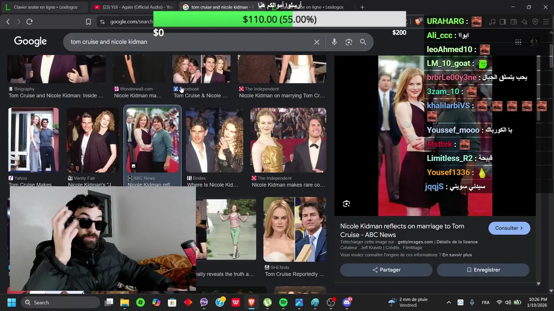Open a new browser tab
Screen dimensions: 554x311
click(x=362, y=7)
